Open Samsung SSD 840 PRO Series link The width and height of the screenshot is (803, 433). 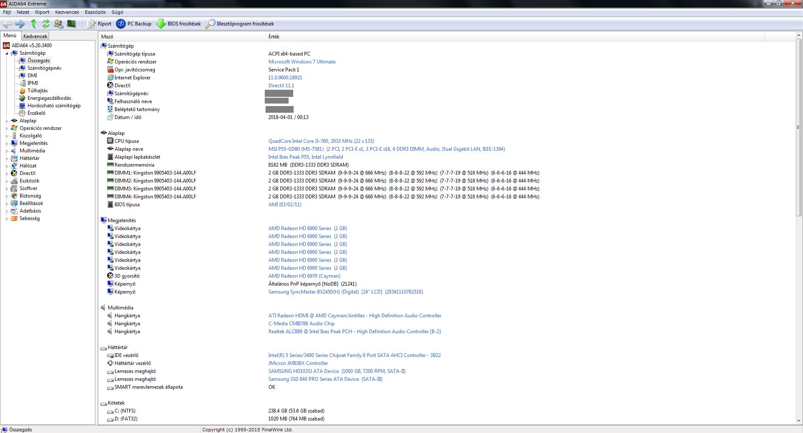coord(325,379)
